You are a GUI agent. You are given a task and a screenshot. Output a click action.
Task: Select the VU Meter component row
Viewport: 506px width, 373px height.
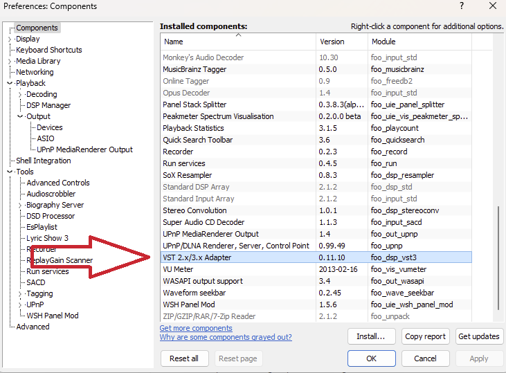316,269
